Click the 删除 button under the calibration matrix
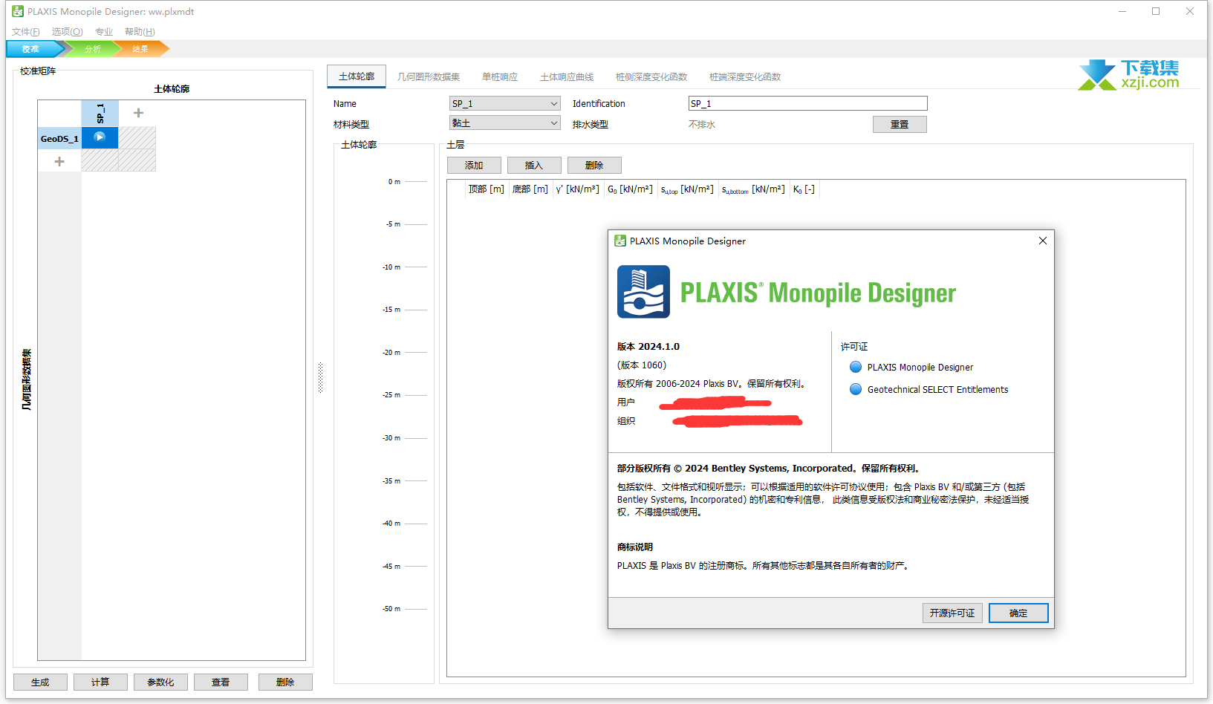The image size is (1213, 704). [x=285, y=682]
